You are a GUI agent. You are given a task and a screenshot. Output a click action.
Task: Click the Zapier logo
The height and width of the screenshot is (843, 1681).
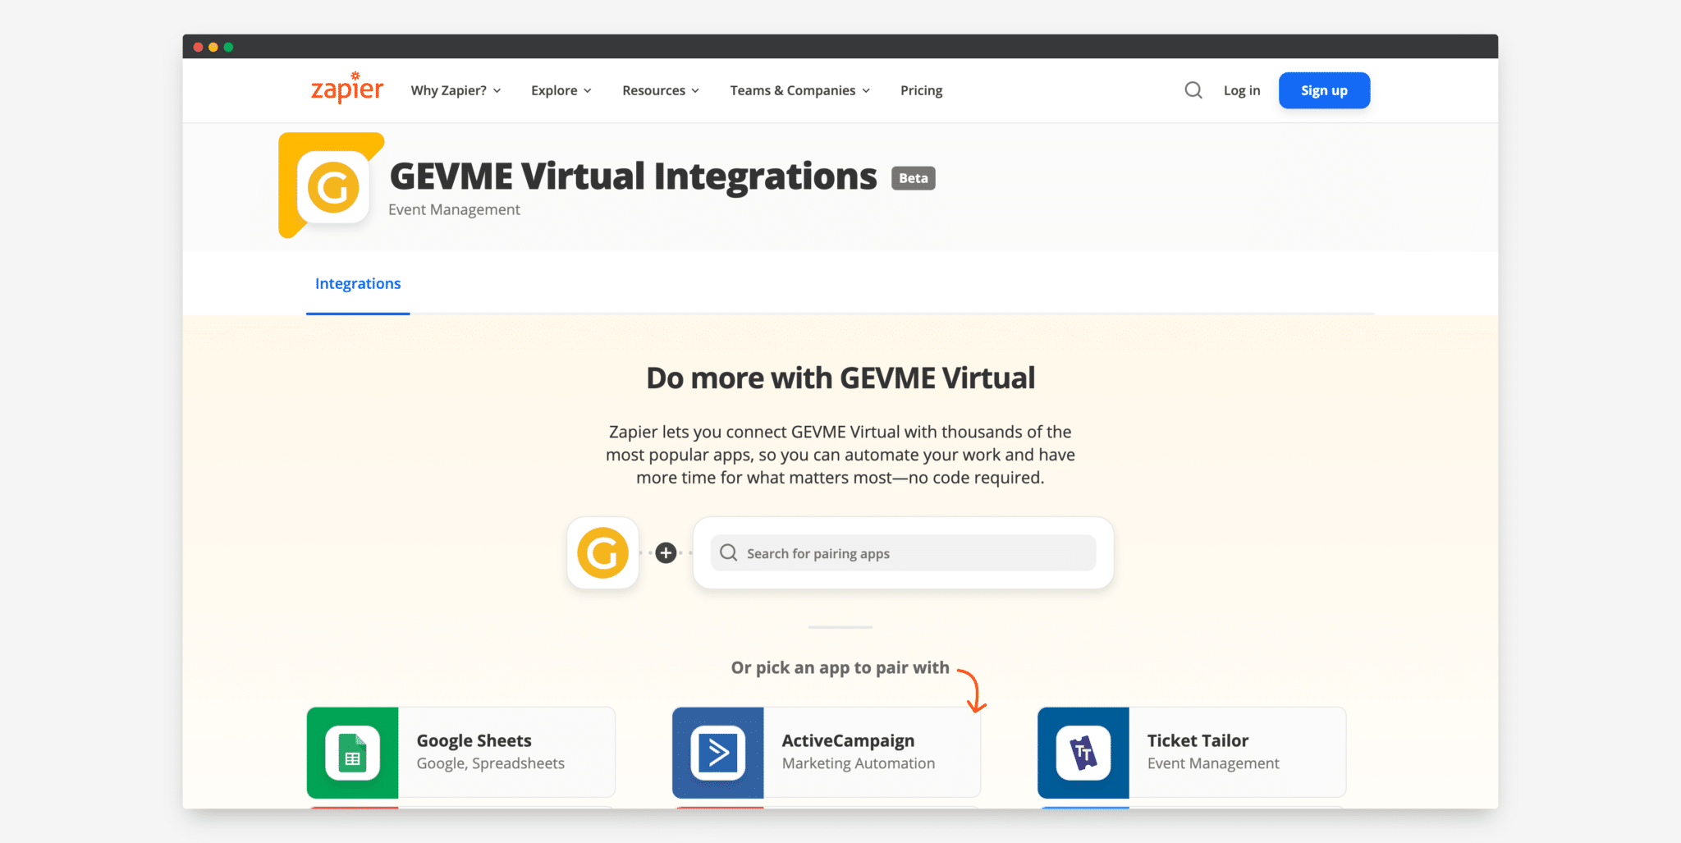pos(346,89)
